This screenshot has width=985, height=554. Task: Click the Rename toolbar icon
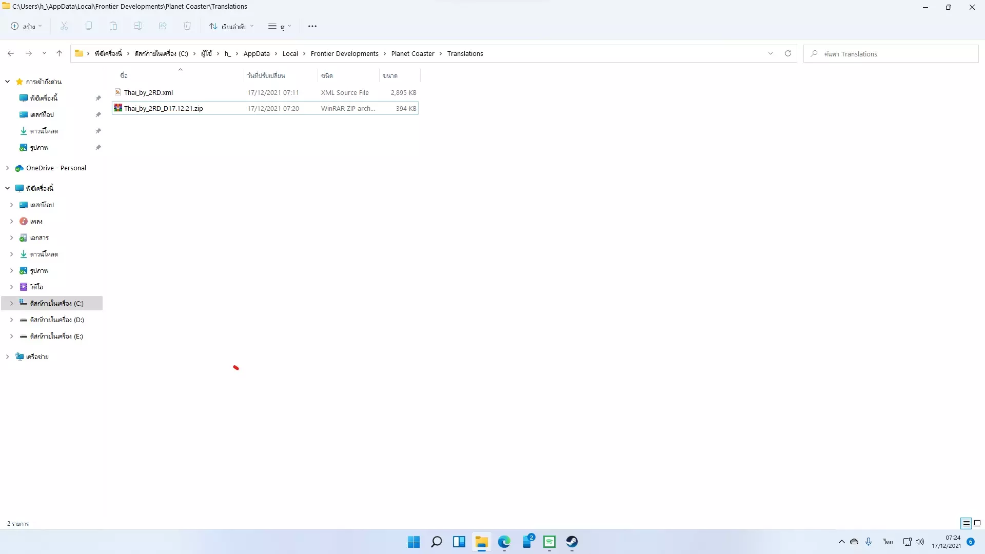[x=138, y=26]
